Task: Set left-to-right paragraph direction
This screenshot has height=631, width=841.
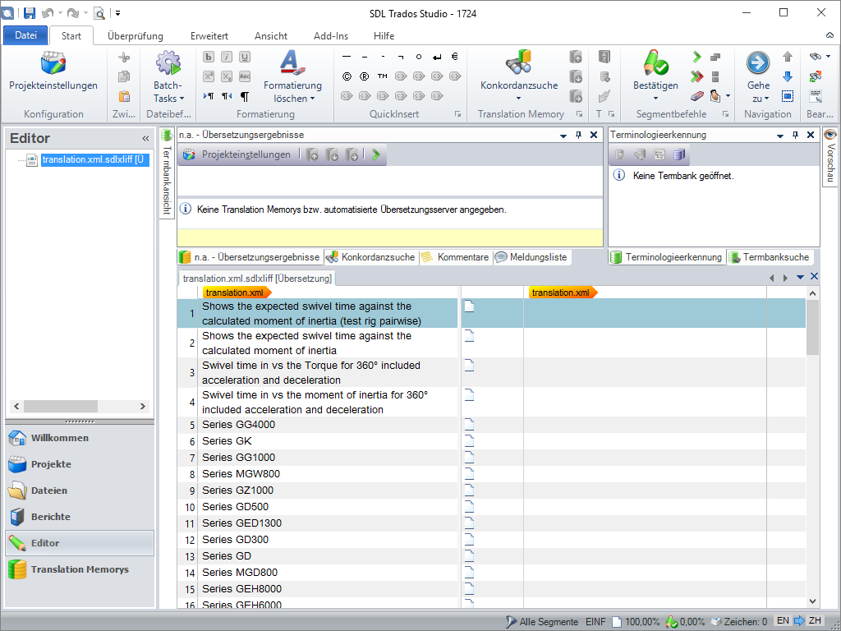Action: pos(209,97)
